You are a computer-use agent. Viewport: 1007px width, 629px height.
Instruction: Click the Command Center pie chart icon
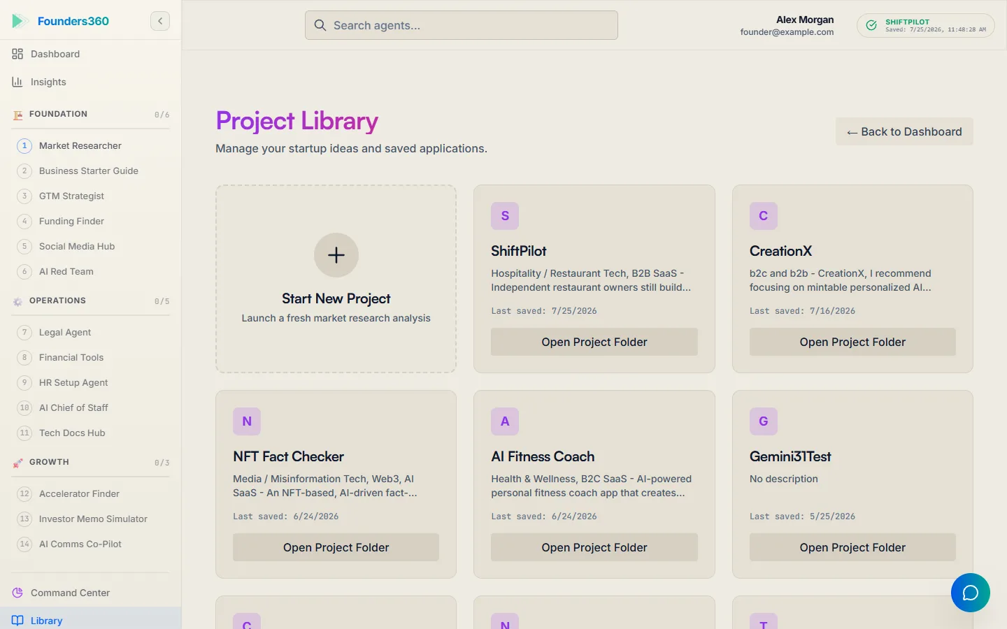[x=17, y=593]
